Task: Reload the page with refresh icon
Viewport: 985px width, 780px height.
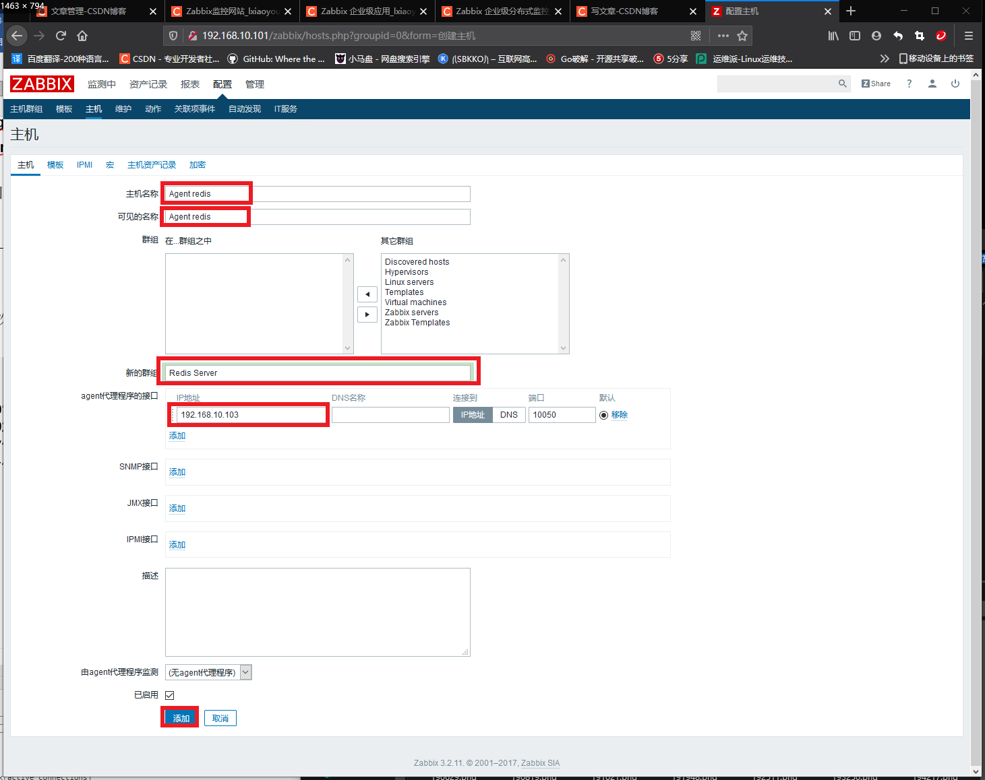Action: pos(61,36)
